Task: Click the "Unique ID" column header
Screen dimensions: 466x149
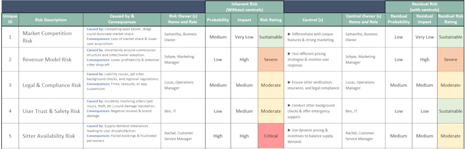Action: click(x=9, y=20)
